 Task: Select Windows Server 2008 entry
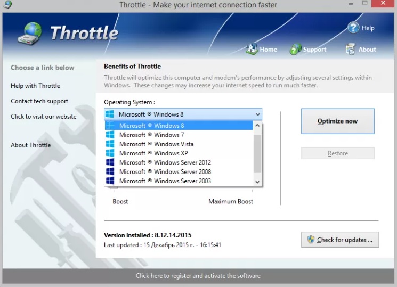[165, 171]
